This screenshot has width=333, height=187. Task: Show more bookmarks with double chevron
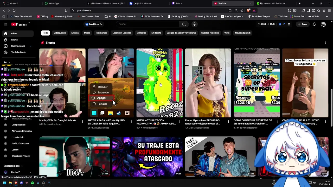point(326,16)
